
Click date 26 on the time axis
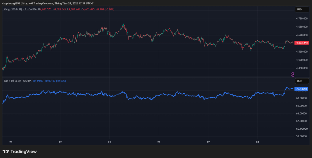click(x=159, y=142)
